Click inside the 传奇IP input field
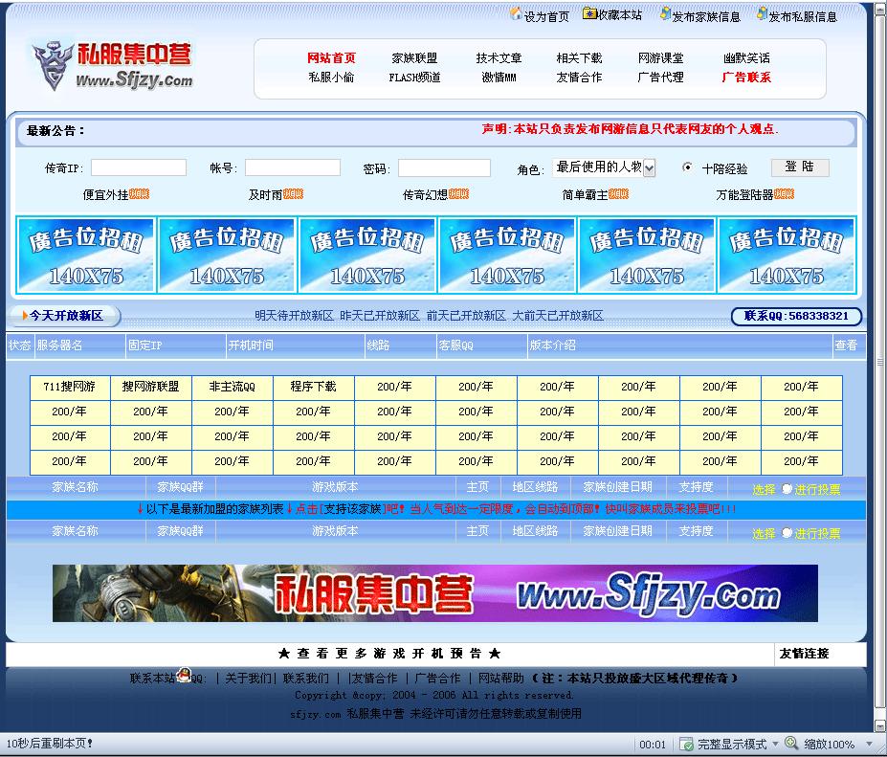887x757 pixels. (139, 167)
